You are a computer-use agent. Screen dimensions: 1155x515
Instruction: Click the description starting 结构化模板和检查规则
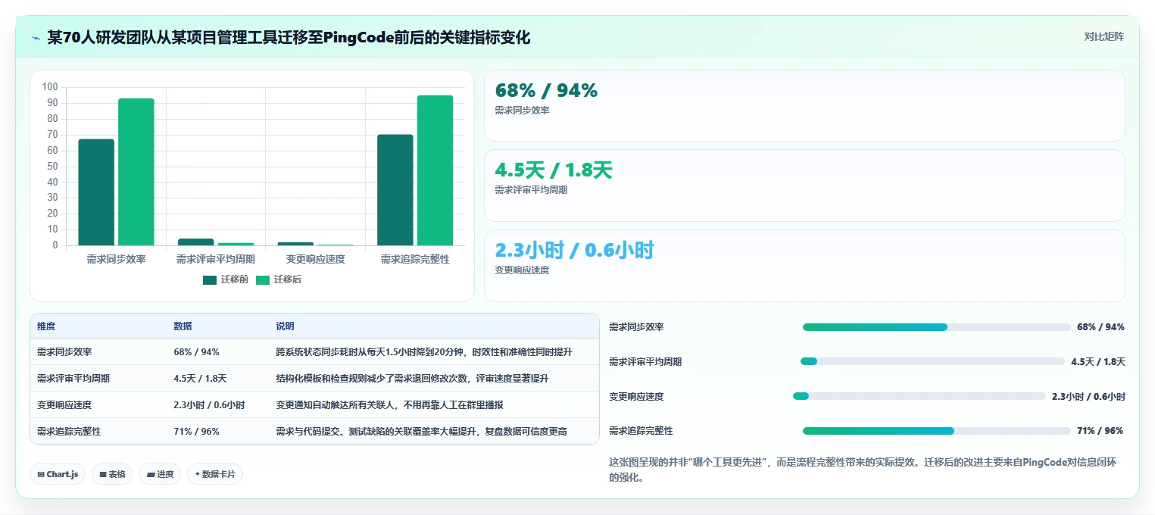point(412,379)
